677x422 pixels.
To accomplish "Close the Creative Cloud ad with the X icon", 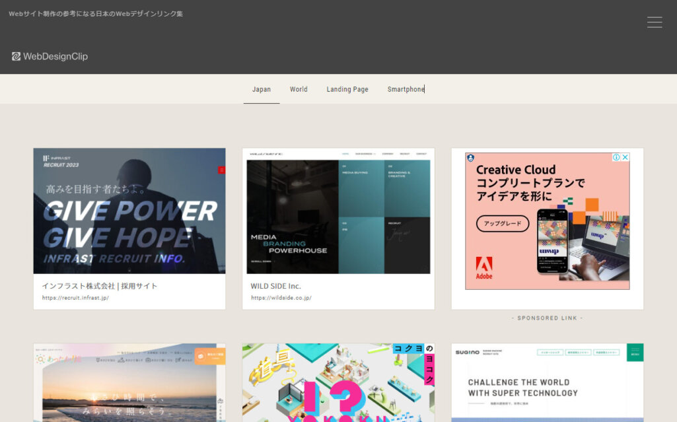I will 625,157.
